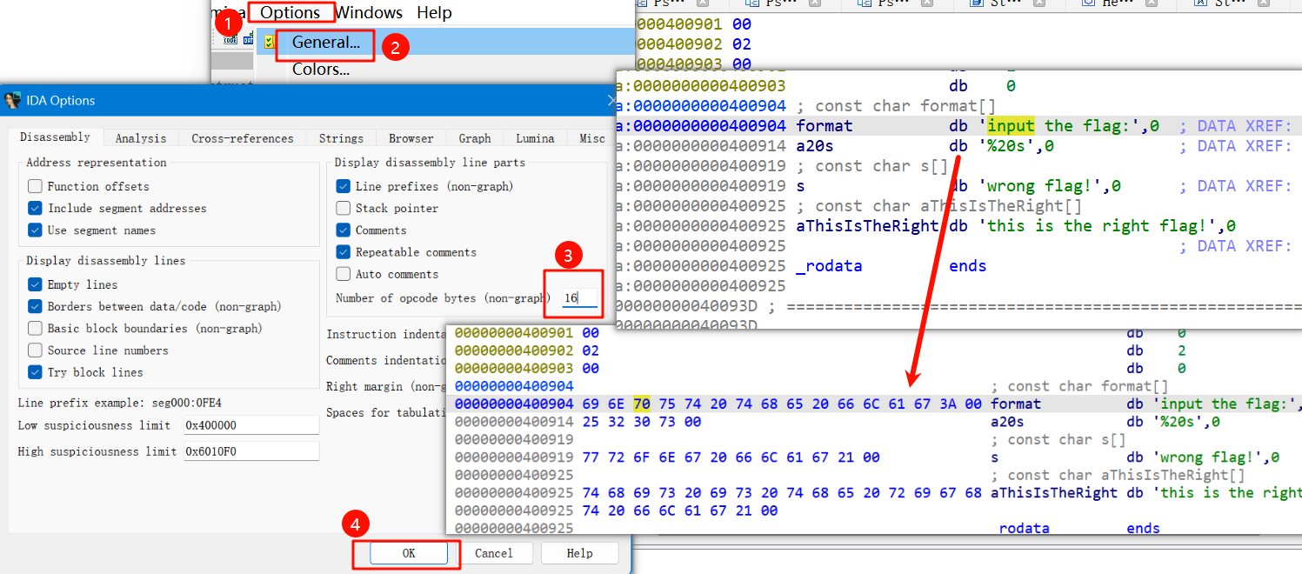This screenshot has height=574, width=1302.
Task: Open the Windows menu
Action: click(369, 12)
